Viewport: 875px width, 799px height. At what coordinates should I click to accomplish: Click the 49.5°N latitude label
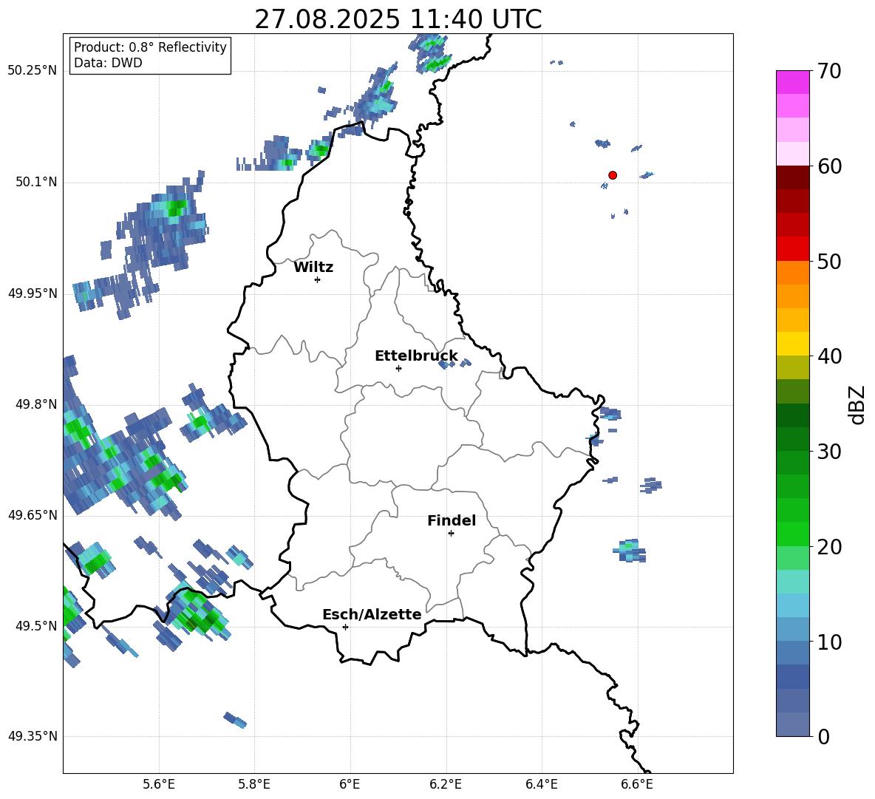click(x=35, y=626)
